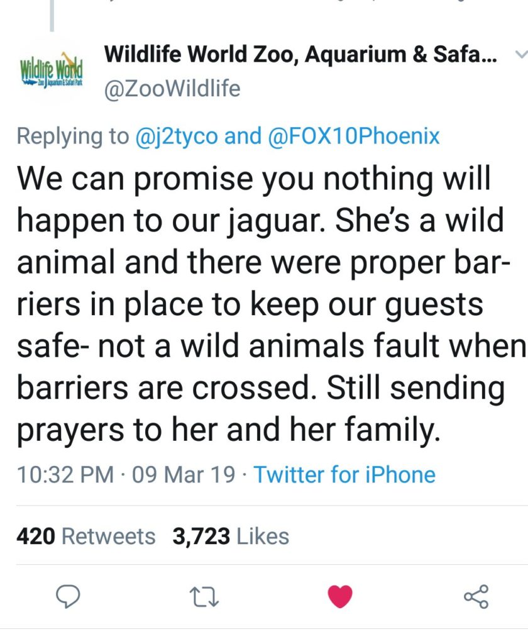Open the tweet options chevron dropdown

520,54
